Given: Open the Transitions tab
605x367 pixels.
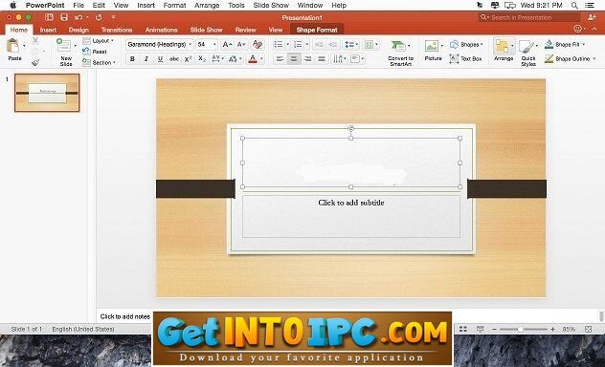Looking at the screenshot, I should (117, 30).
